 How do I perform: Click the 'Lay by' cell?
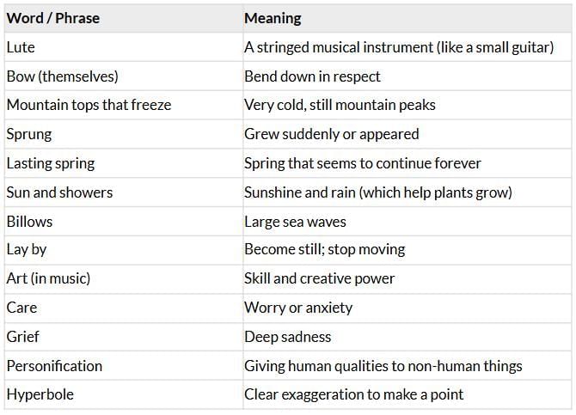coord(26,250)
